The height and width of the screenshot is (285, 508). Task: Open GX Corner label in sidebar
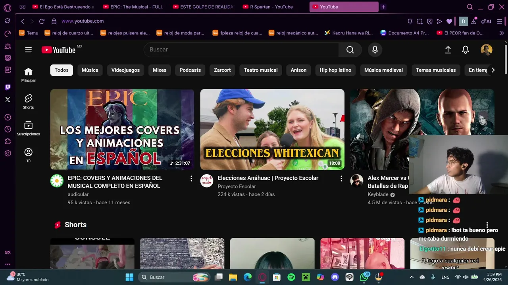[x=8, y=252]
